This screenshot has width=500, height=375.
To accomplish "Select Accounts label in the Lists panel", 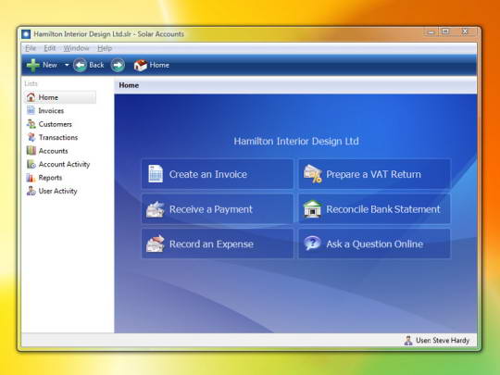I will point(53,151).
